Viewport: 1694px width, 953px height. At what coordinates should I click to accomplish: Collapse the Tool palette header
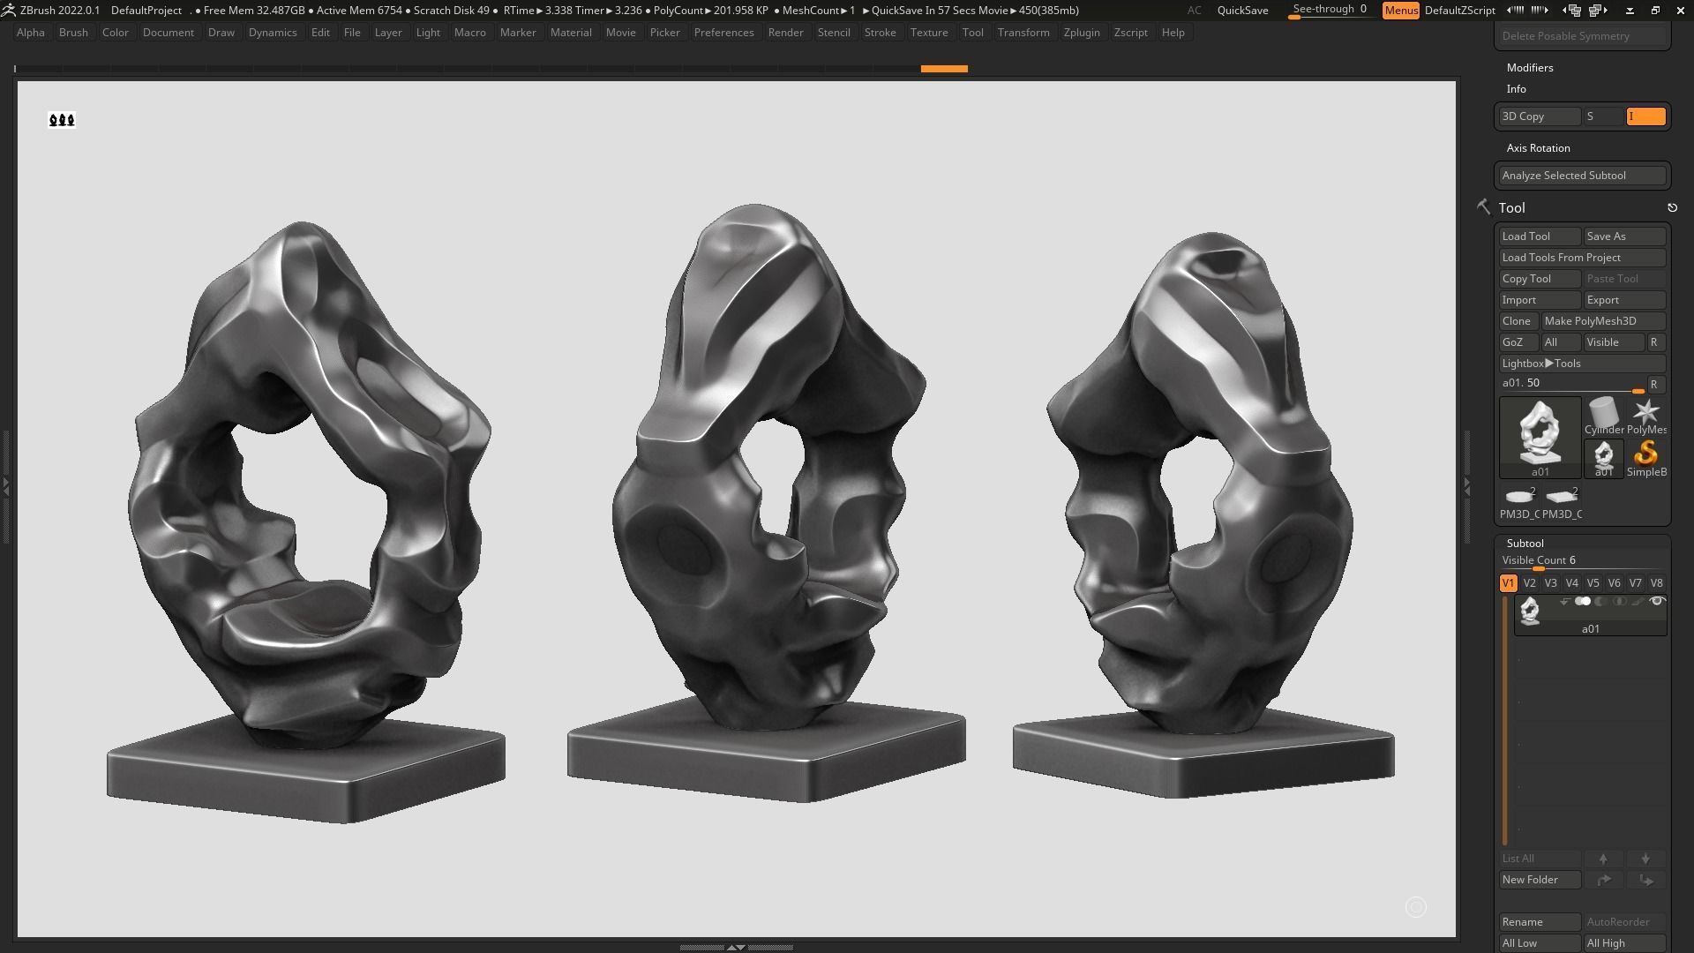click(x=1511, y=207)
